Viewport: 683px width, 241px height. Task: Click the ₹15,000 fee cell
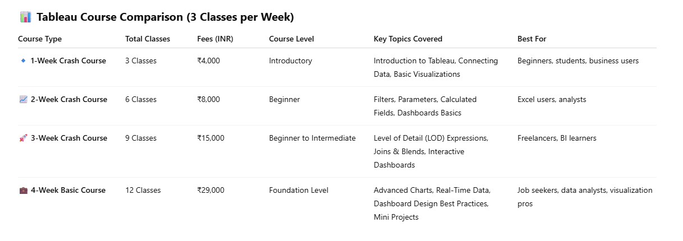point(211,138)
